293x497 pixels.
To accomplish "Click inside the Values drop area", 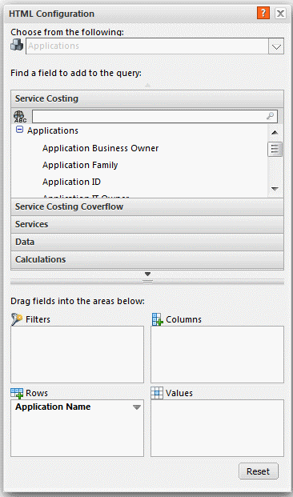I will pos(217,428).
